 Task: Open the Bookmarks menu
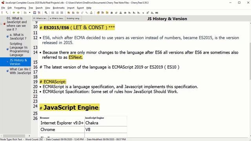coord(58,8)
